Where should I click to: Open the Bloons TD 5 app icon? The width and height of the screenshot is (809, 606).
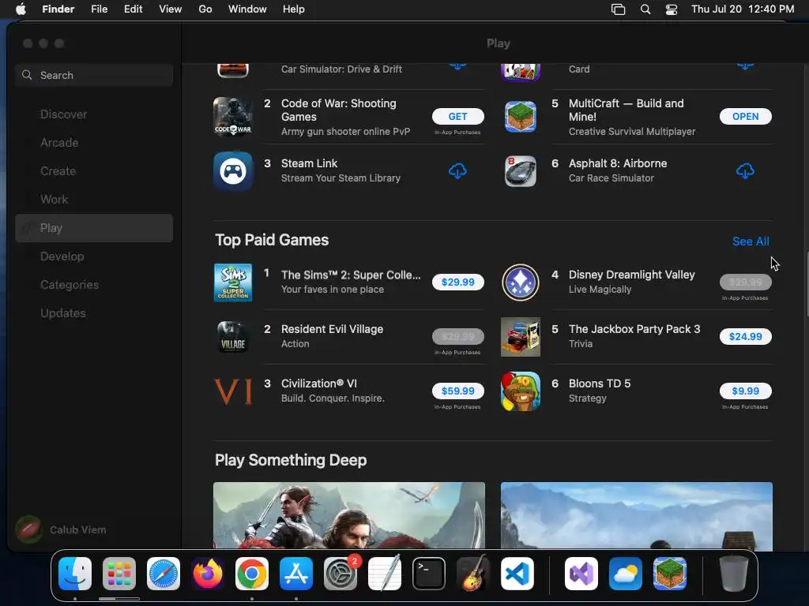point(520,391)
